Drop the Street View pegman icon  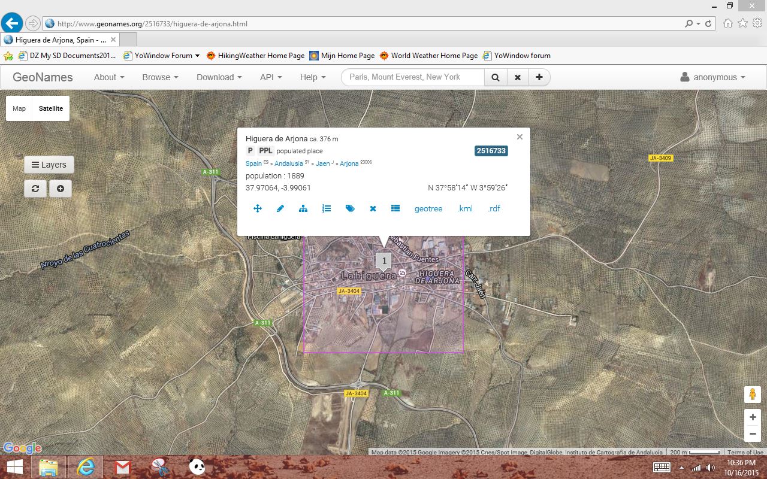coord(752,395)
